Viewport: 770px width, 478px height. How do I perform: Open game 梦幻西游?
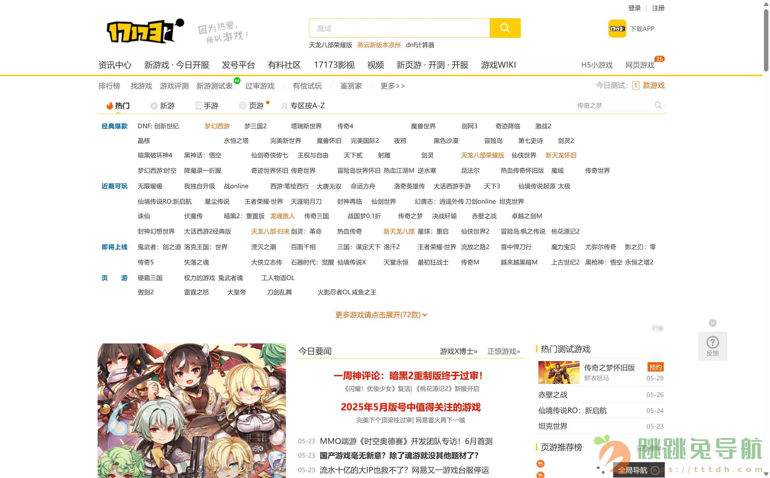coord(217,126)
